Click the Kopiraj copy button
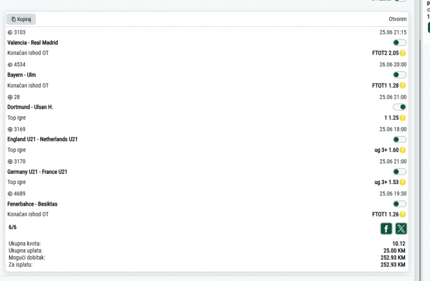430x281 pixels. pos(21,19)
